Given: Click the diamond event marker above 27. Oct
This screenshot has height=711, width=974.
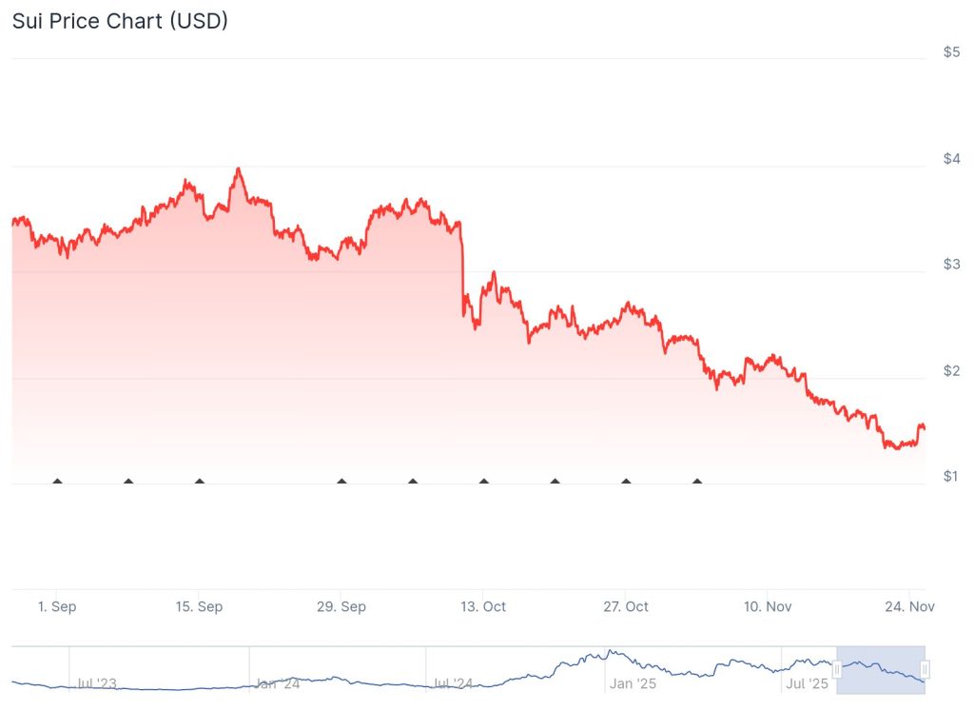Looking at the screenshot, I should [626, 482].
